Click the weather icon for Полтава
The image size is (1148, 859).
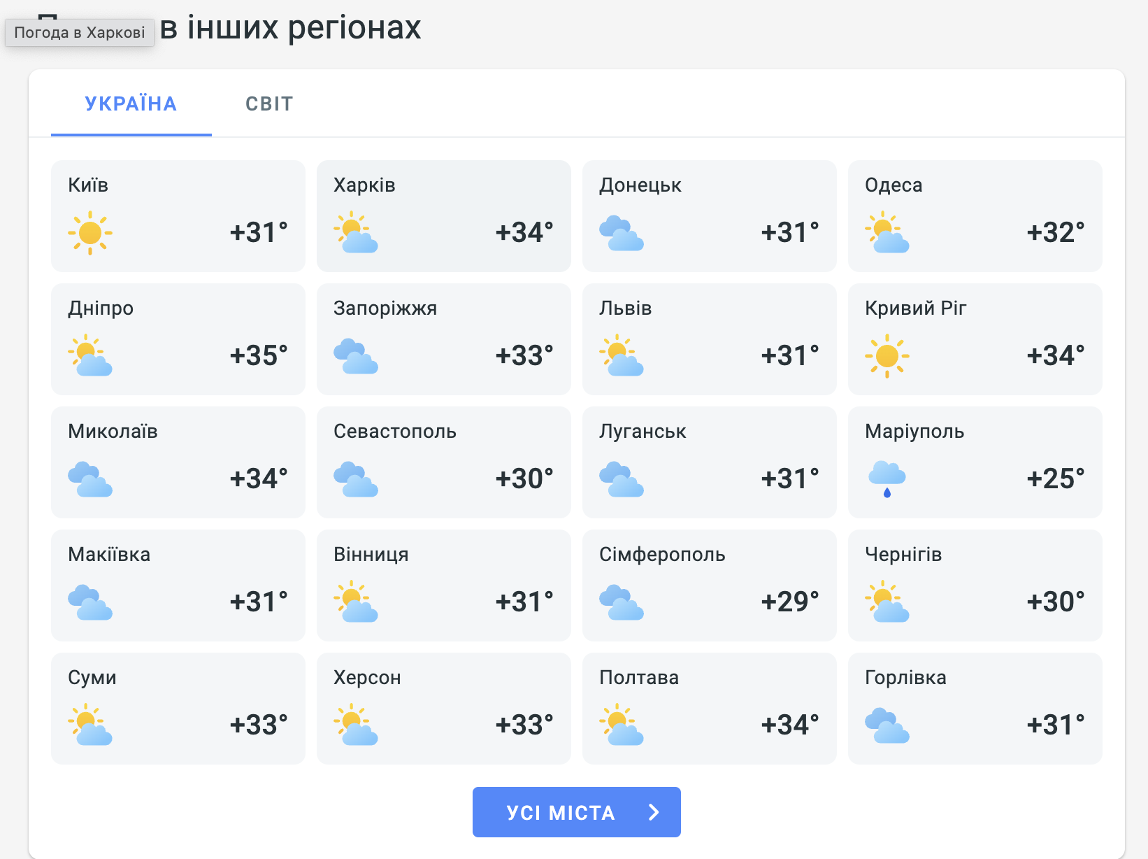pos(621,725)
